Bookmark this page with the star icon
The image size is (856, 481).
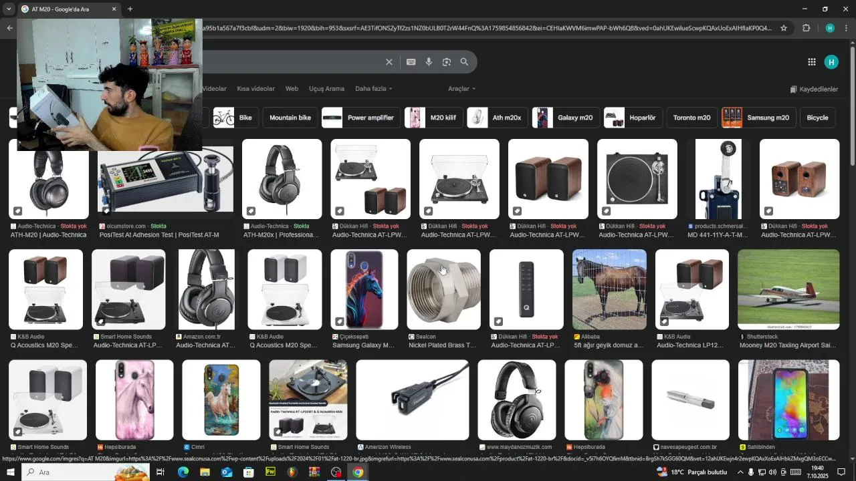click(x=784, y=28)
